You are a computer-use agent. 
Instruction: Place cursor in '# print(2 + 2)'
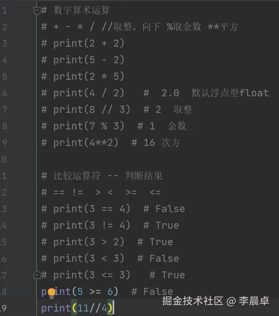83,44
